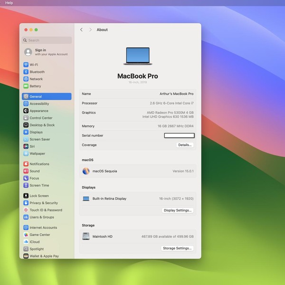Open Touch ID & Password fingerprint icon

pyautogui.click(x=26, y=210)
